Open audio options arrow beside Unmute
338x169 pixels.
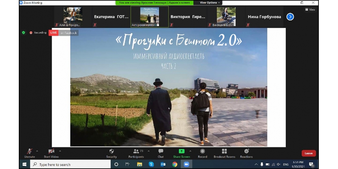coord(37,151)
